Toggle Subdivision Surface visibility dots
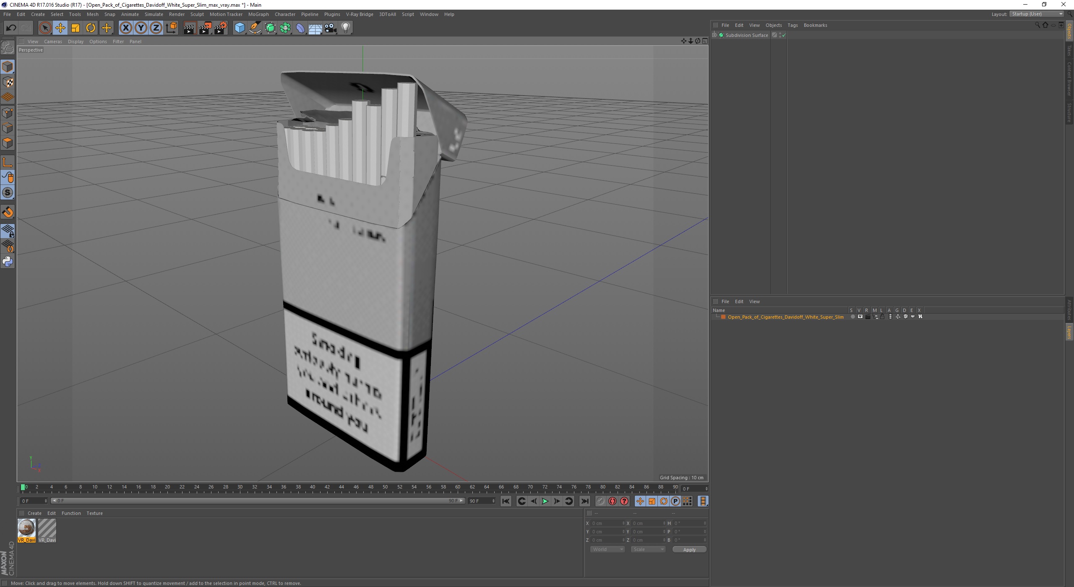Viewport: 1074px width, 587px height. [x=780, y=35]
